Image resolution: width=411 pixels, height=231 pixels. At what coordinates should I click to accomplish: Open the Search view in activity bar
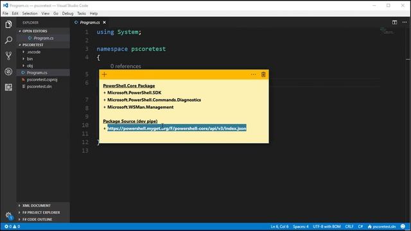(8, 40)
